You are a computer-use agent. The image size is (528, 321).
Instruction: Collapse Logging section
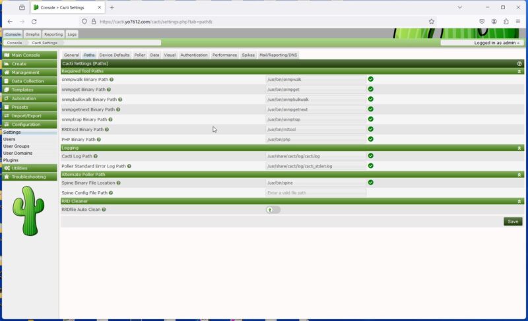pos(519,148)
